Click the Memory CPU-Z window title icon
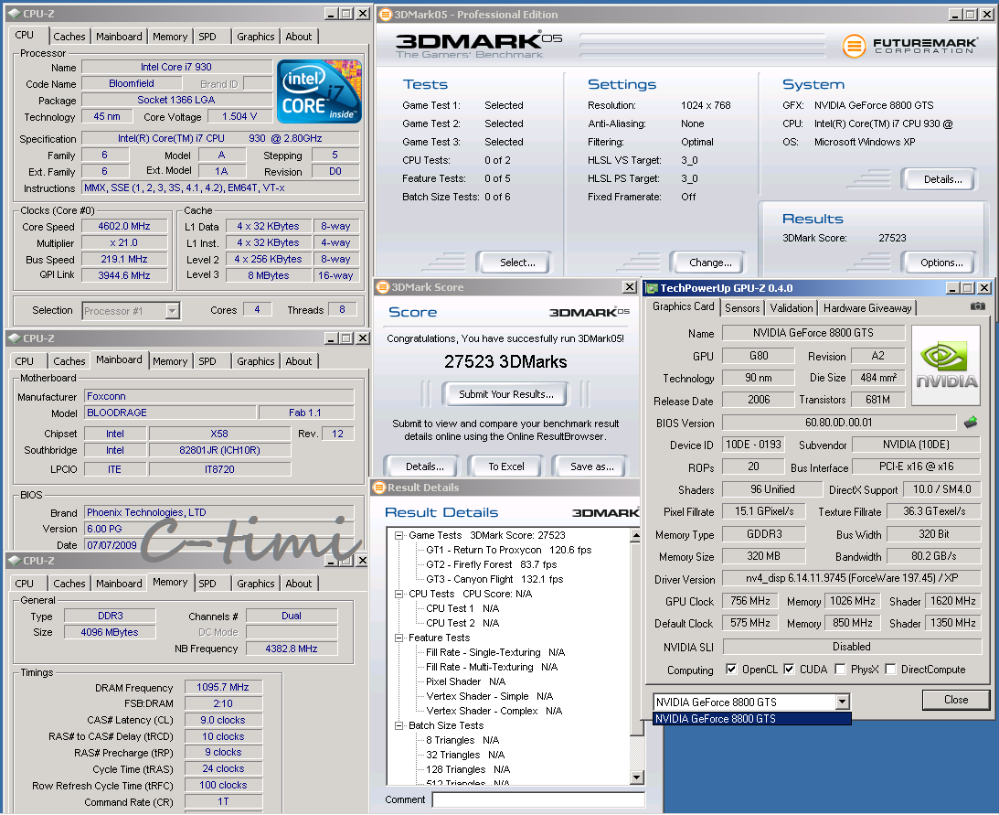Viewport: 999px width, 815px height. coord(14,561)
